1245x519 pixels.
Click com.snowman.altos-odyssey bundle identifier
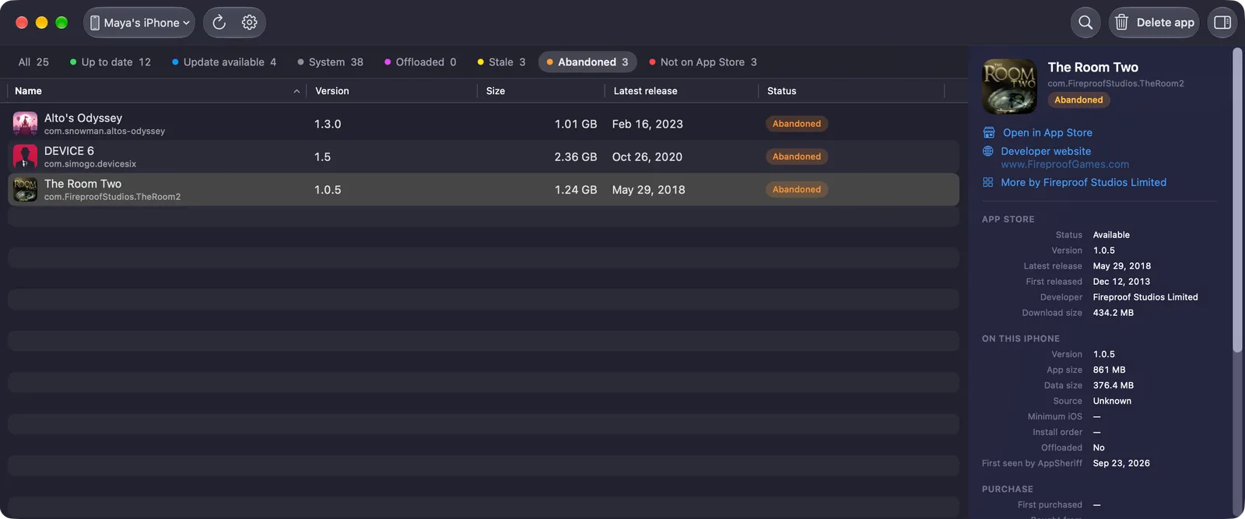click(x=104, y=132)
